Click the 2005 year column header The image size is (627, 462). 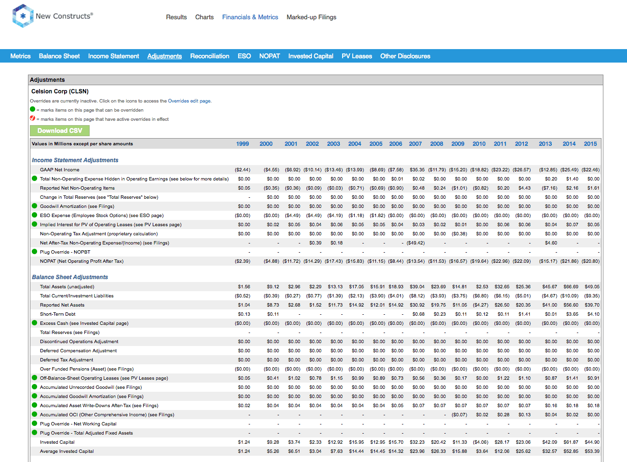coord(376,144)
